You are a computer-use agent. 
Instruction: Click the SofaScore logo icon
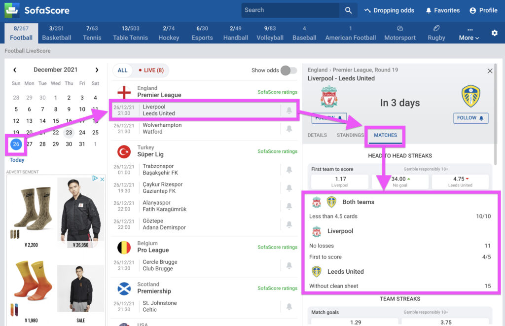[12, 10]
